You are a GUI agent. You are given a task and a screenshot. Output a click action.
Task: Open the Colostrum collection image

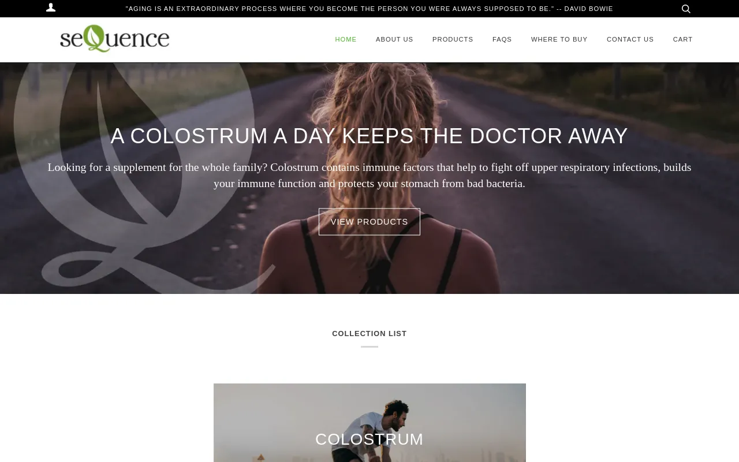[369, 423]
